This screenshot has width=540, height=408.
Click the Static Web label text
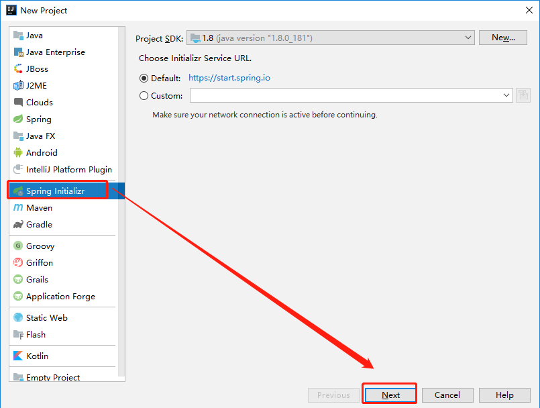pyautogui.click(x=47, y=317)
